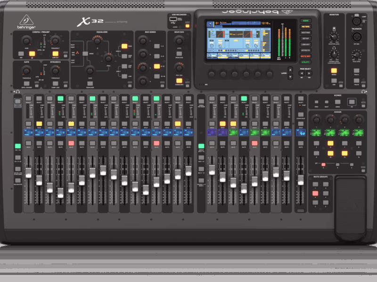
Task: Open the View button in the Scenes section
Action: (363, 106)
